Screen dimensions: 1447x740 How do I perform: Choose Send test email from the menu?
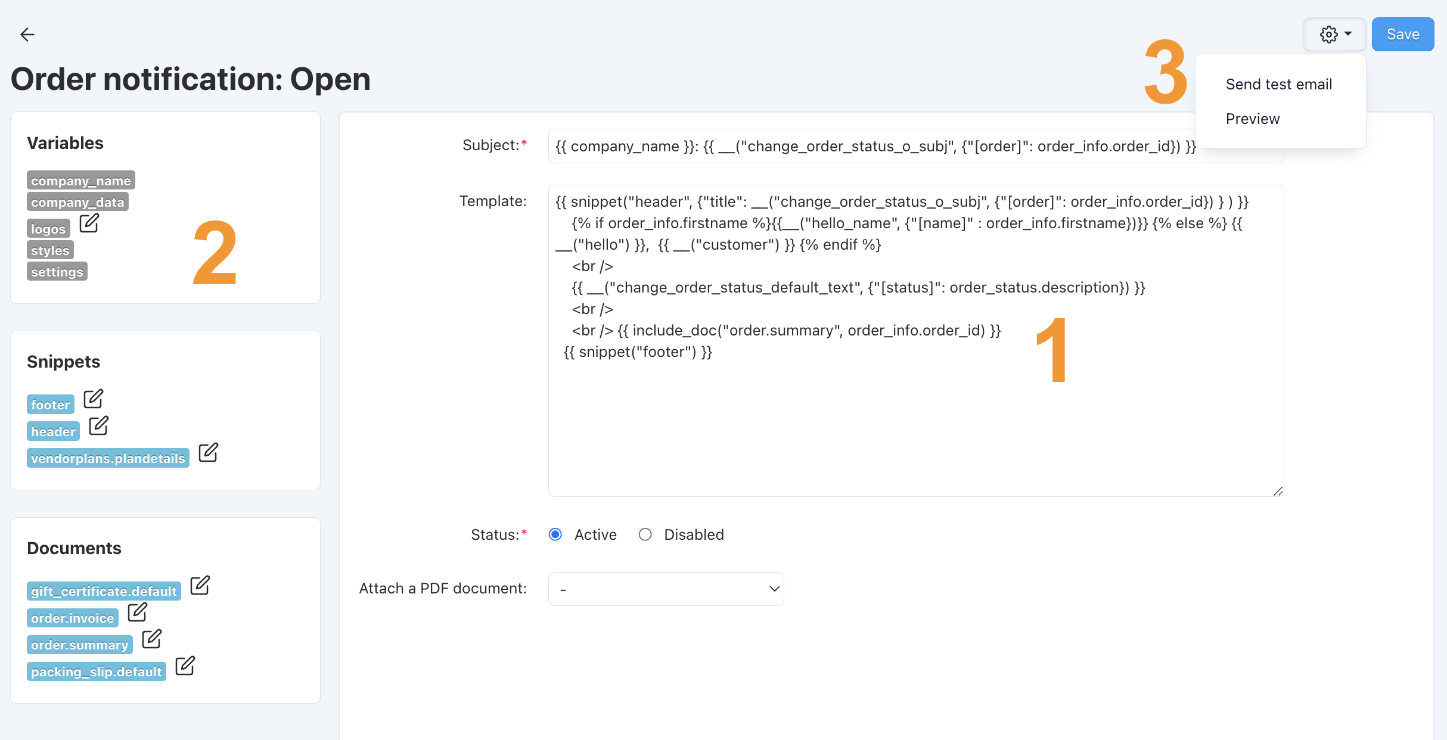(x=1279, y=85)
